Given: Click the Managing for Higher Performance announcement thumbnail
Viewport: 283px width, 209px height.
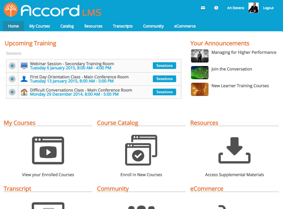Looking at the screenshot, I should click(x=199, y=56).
